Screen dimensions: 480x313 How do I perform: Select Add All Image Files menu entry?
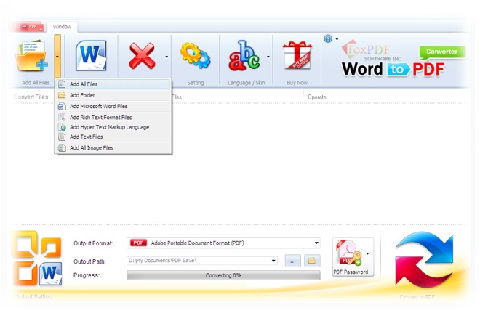(113, 148)
